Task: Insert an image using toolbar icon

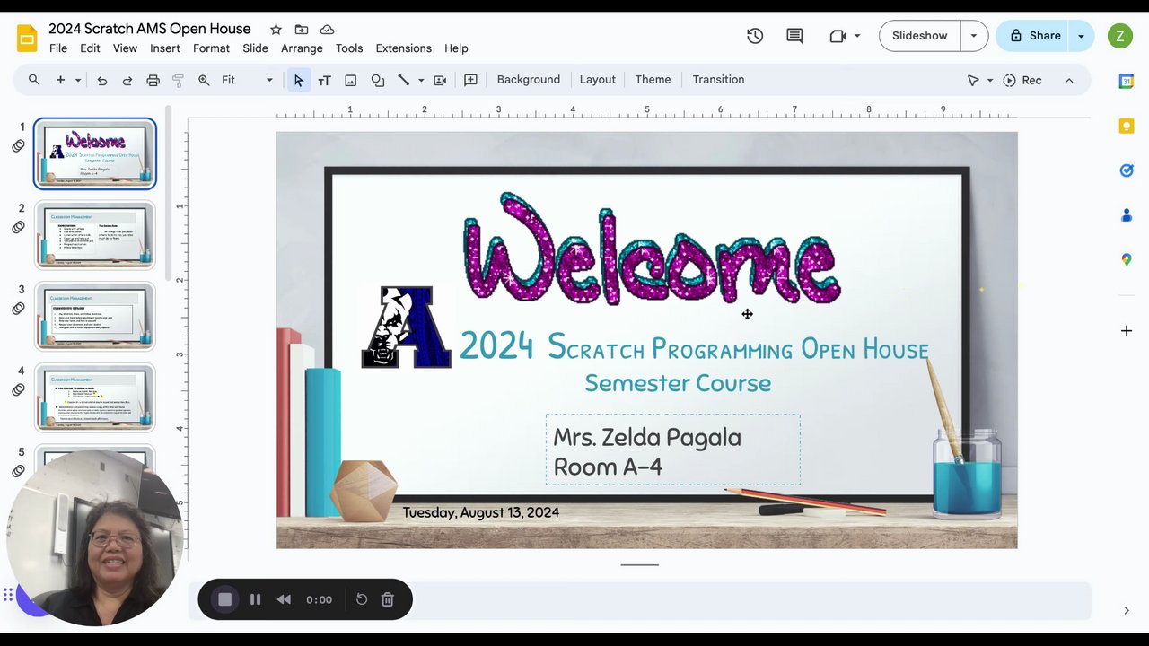Action: click(350, 80)
